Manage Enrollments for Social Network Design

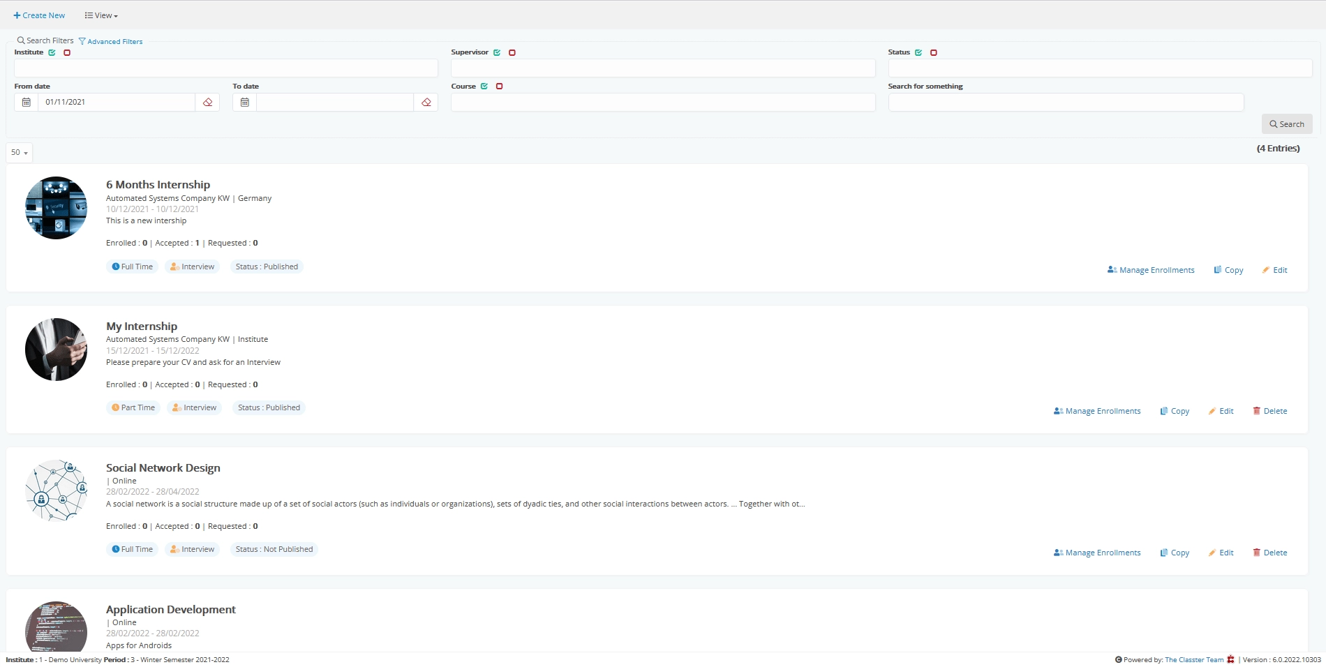tap(1097, 553)
